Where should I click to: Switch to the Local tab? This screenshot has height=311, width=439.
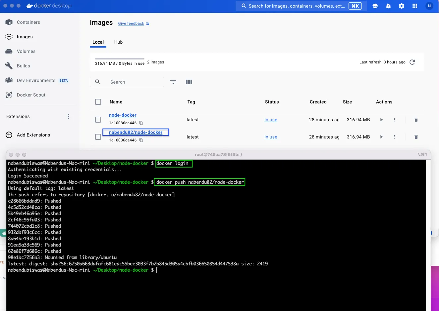(x=98, y=42)
